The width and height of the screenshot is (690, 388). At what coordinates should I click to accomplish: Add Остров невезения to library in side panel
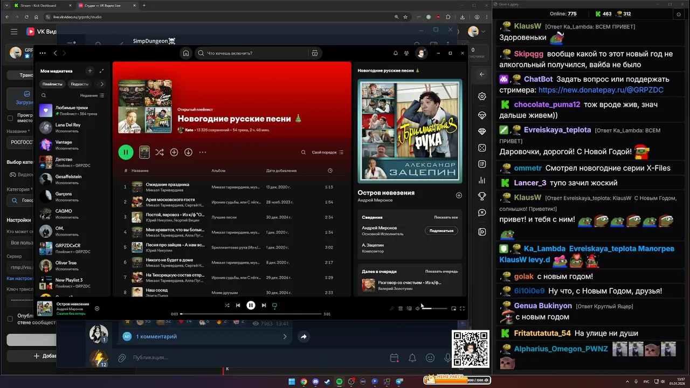point(459,196)
